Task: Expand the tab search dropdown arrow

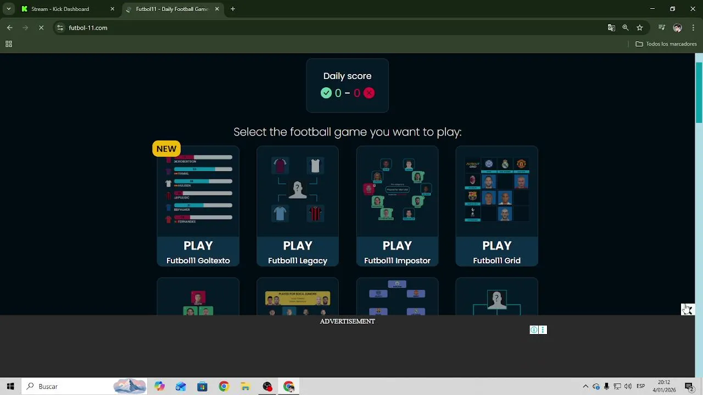Action: [9, 9]
